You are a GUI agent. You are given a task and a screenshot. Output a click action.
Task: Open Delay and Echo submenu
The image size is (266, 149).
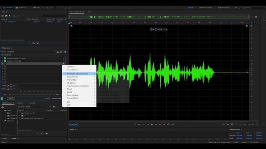(x=79, y=77)
